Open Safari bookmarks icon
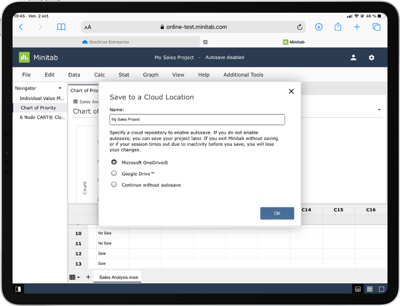 [61, 27]
